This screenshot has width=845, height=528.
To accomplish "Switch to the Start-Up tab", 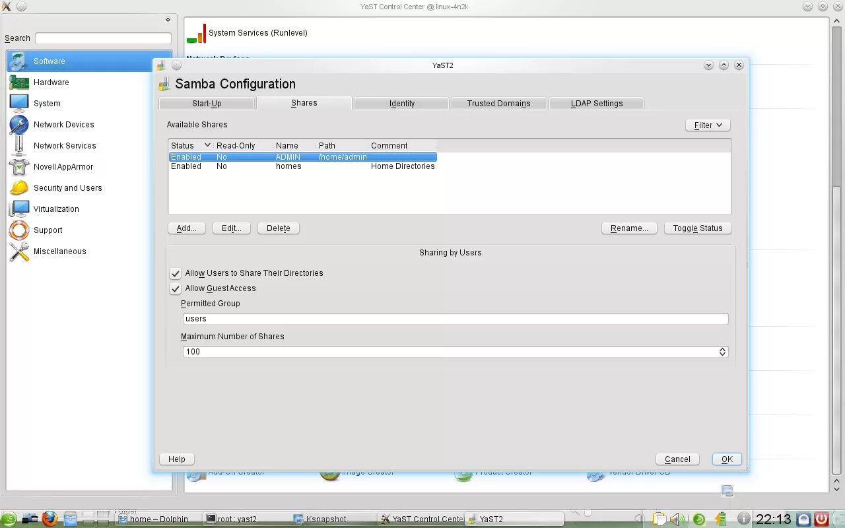I will pos(207,104).
